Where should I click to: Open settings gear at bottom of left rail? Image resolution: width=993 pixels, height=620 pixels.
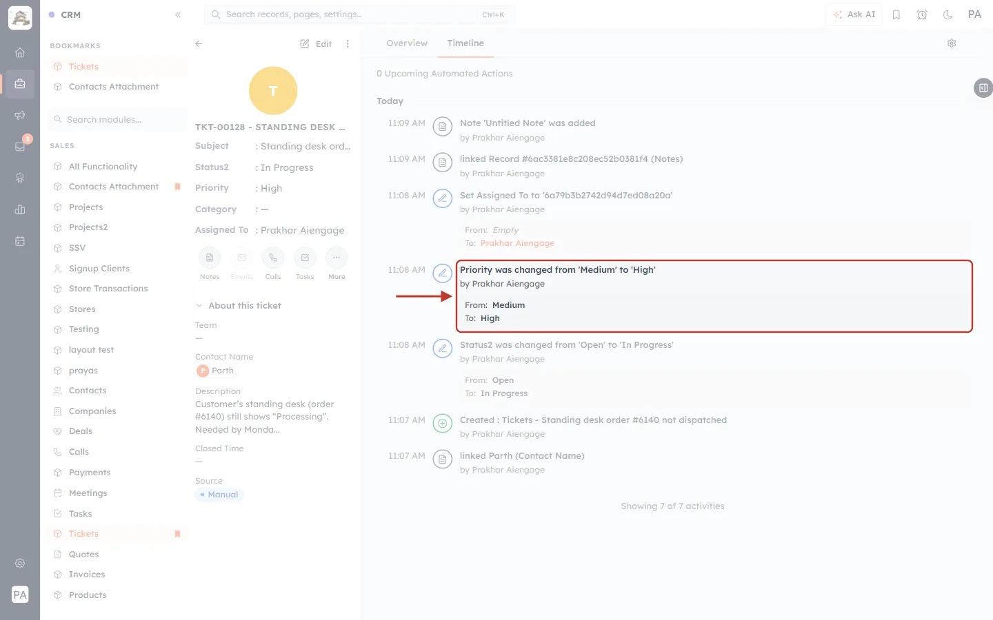[x=20, y=563]
